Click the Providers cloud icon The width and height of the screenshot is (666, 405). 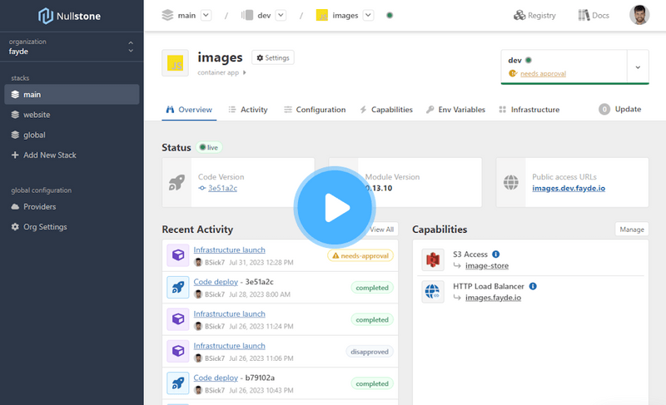(x=15, y=207)
